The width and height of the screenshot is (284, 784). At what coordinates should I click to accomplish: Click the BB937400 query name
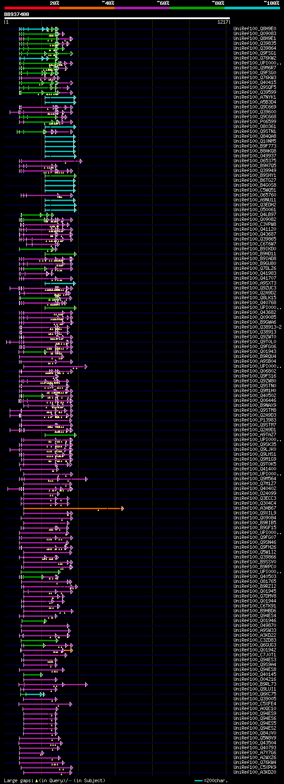[17, 14]
